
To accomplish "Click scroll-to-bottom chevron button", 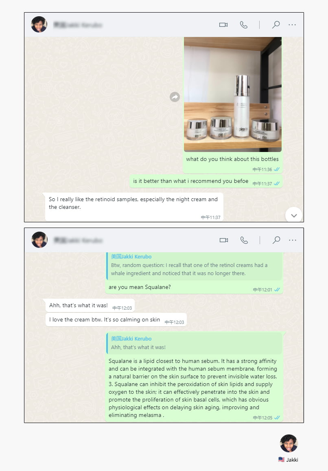I will tap(294, 215).
